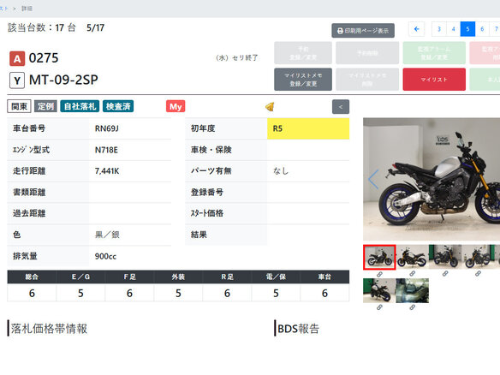
Task: Click the 詳細 breadcrumb item
Action: (27, 9)
